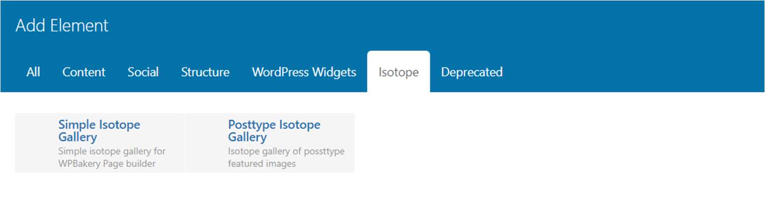Click the Posttype Isotope Gallery title
Image resolution: width=765 pixels, height=221 pixels.
(273, 130)
